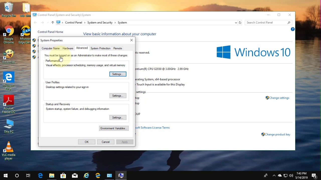The image size is (321, 180).
Task: Open OneDrive cloud tray icon
Action: click(280, 175)
